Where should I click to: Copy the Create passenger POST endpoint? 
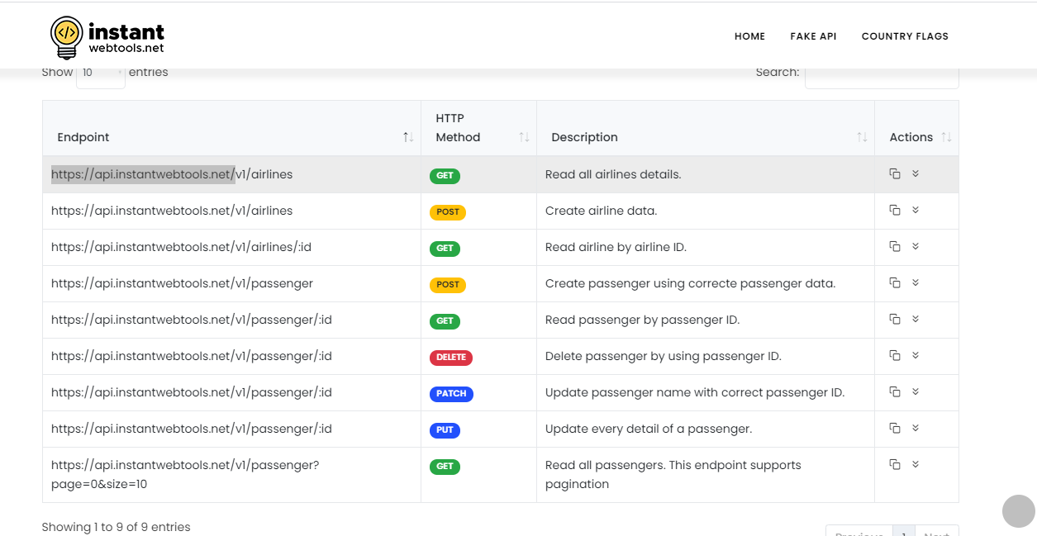tap(894, 283)
